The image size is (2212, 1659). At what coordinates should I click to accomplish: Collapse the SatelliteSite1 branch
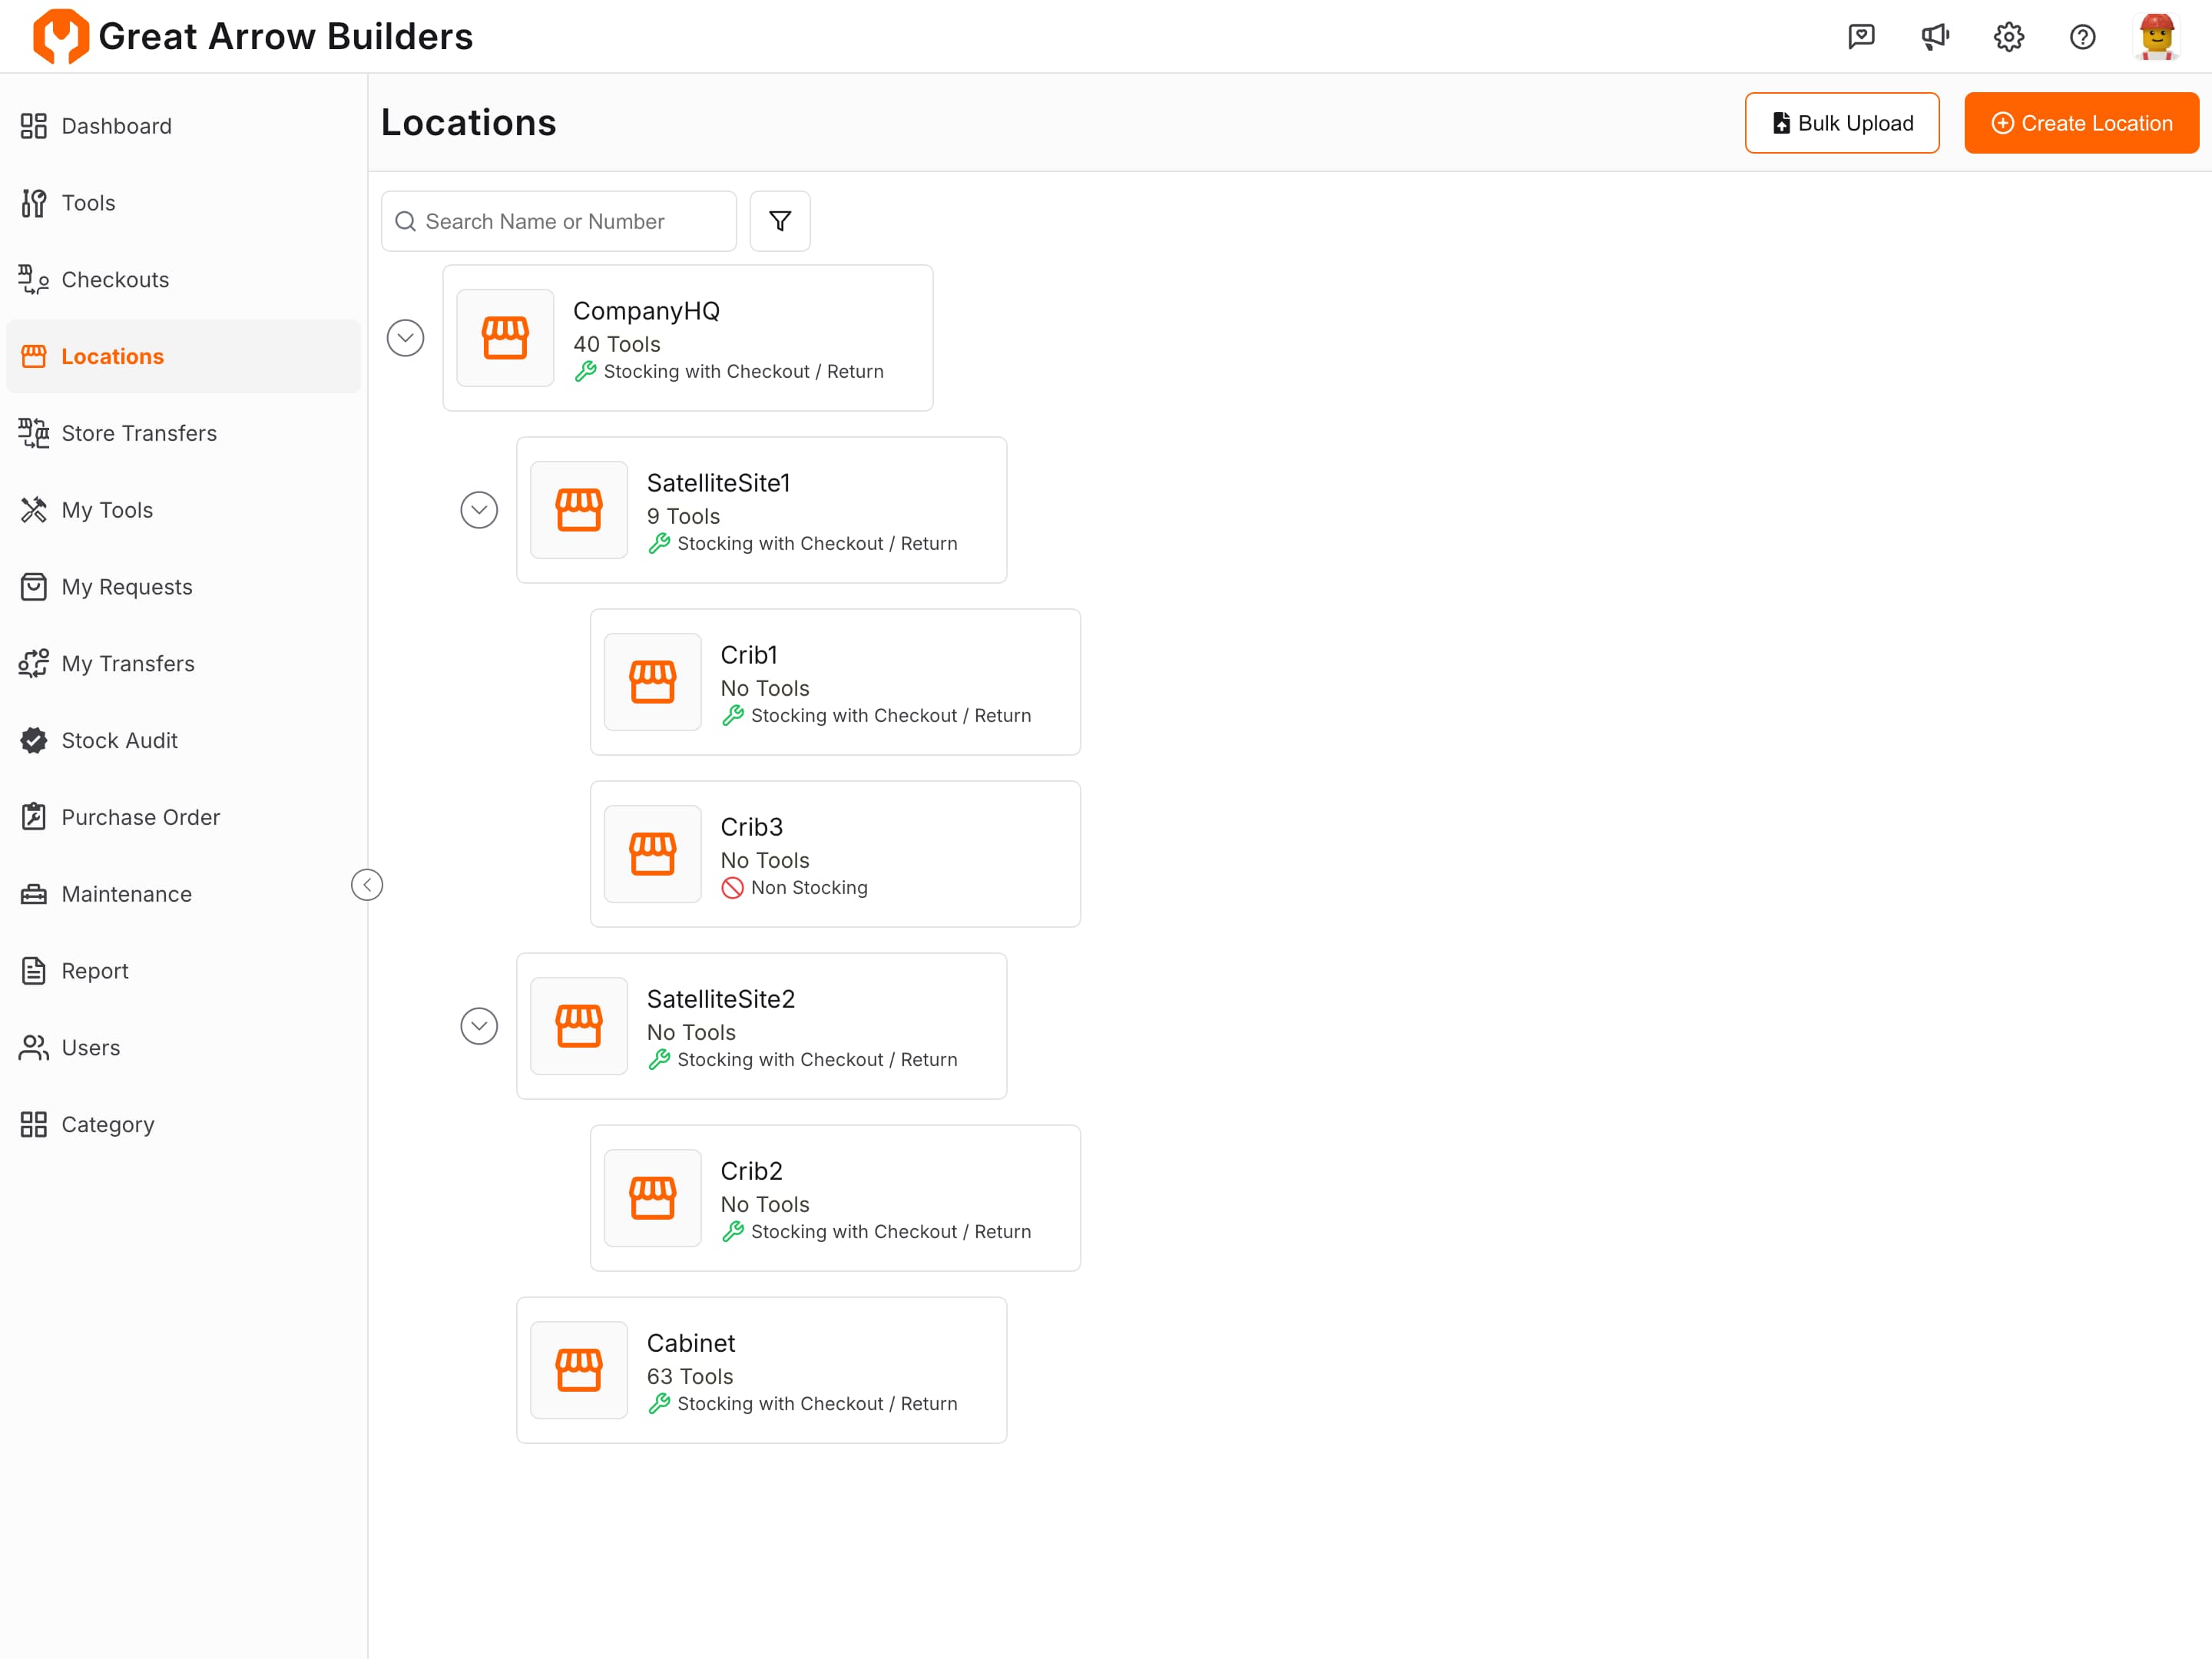pyautogui.click(x=479, y=510)
